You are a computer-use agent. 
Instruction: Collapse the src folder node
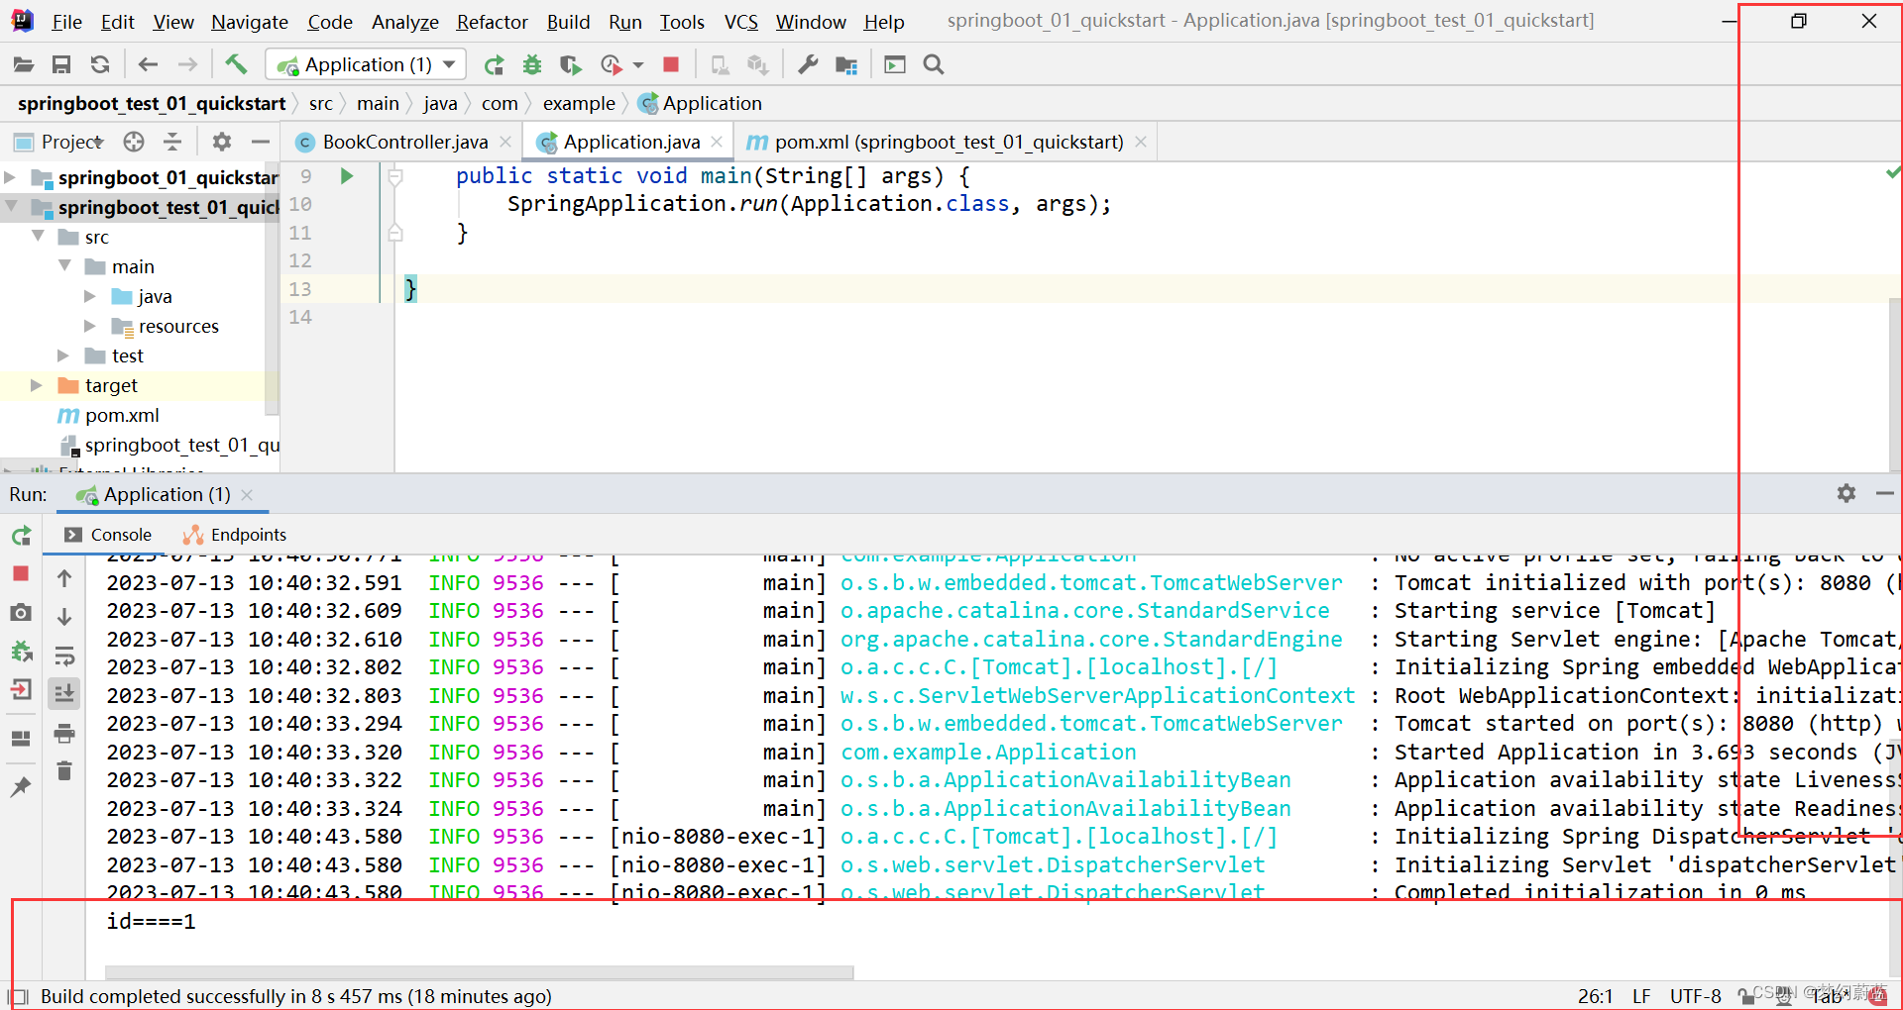tap(38, 237)
